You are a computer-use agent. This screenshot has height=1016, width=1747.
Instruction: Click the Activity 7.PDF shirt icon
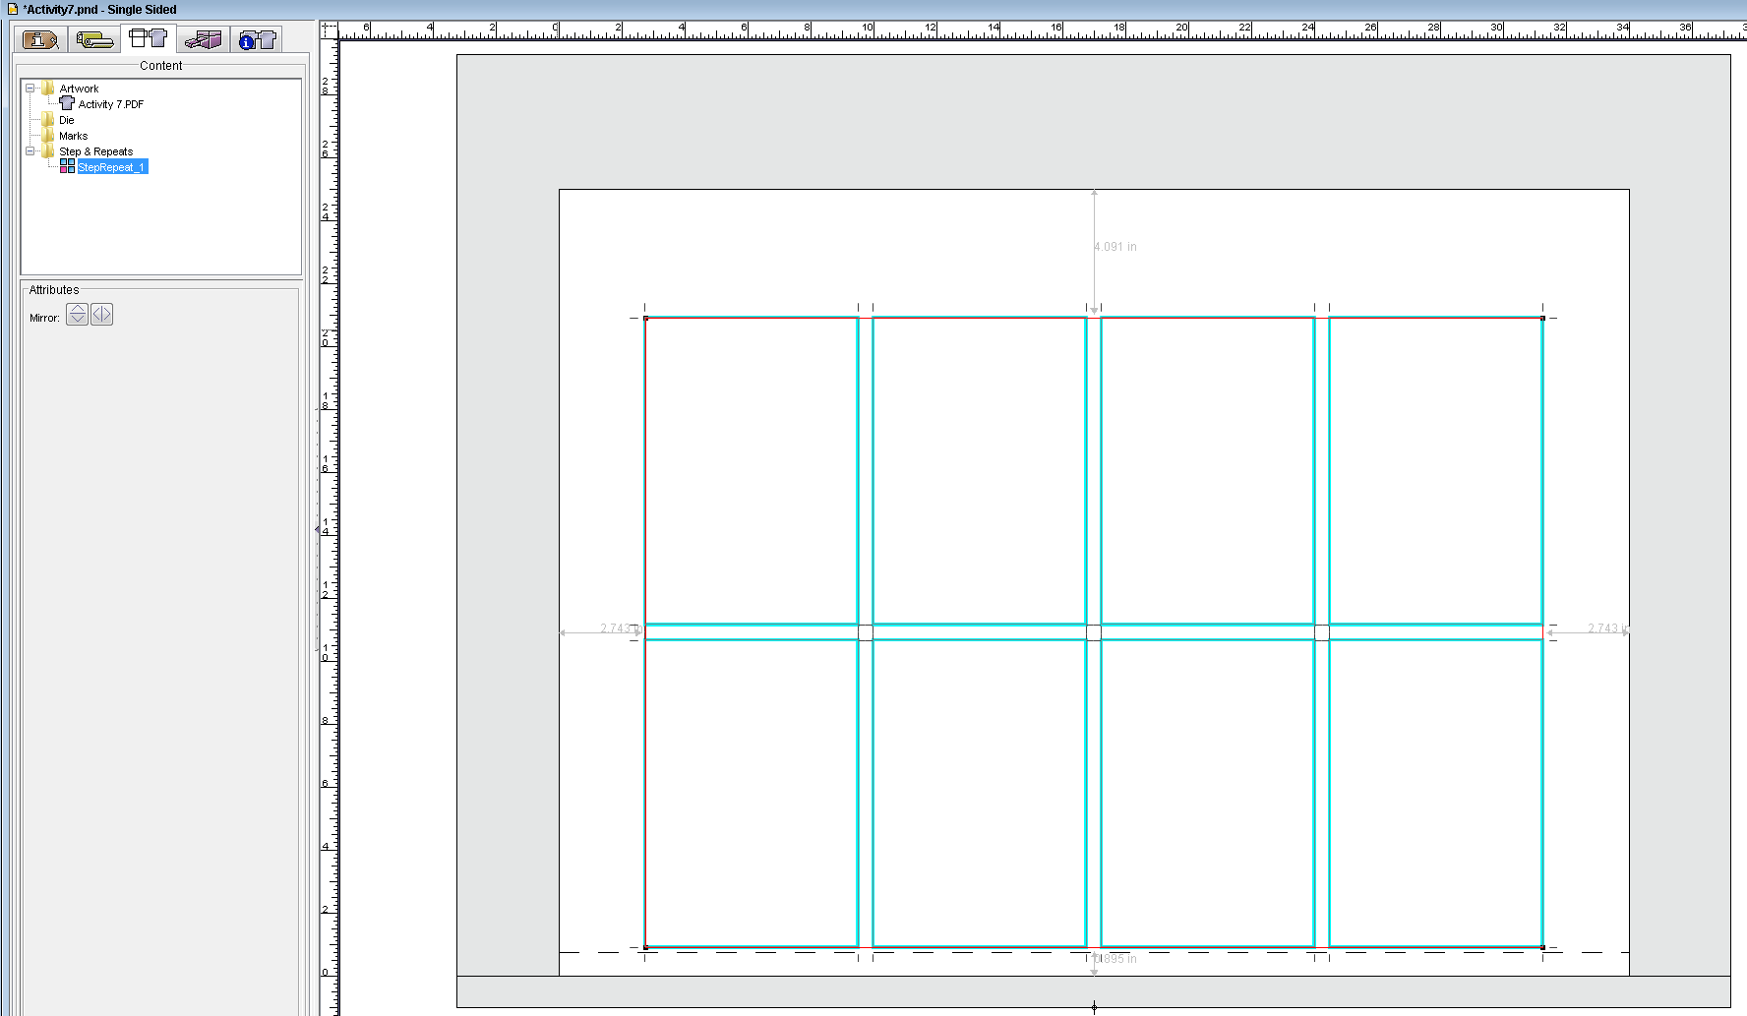(67, 103)
